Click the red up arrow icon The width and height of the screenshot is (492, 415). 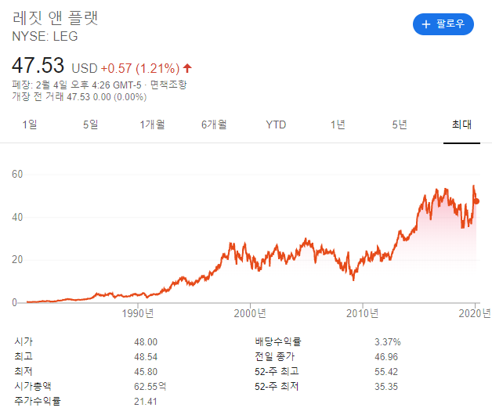click(187, 68)
